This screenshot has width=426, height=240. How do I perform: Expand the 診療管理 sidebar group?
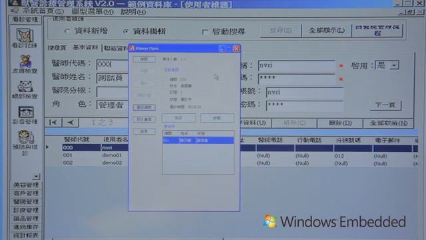[x=26, y=210]
